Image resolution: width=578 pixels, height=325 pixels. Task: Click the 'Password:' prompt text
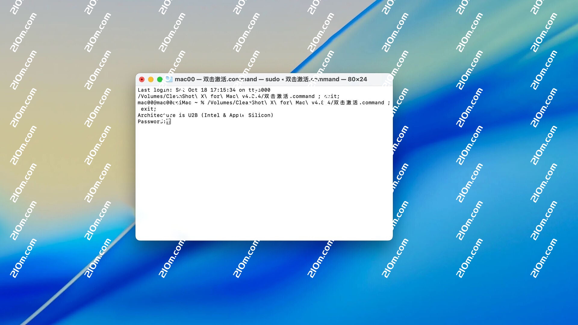pos(151,122)
